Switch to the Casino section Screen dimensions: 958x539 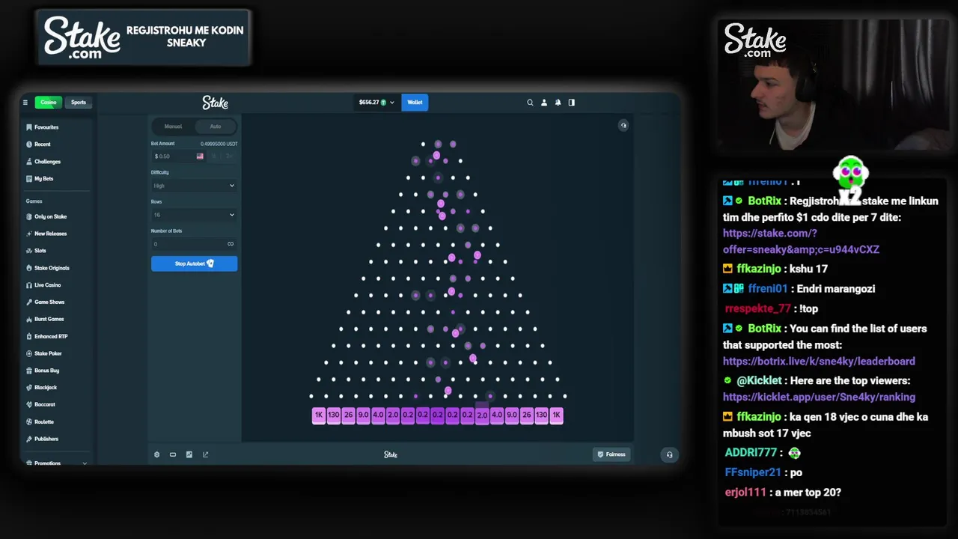(x=49, y=103)
